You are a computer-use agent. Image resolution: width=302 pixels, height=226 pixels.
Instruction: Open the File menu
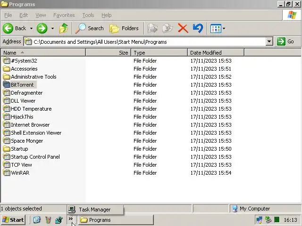point(8,15)
